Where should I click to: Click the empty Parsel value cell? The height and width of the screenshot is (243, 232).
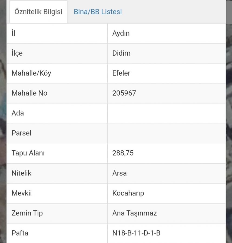[167, 133]
